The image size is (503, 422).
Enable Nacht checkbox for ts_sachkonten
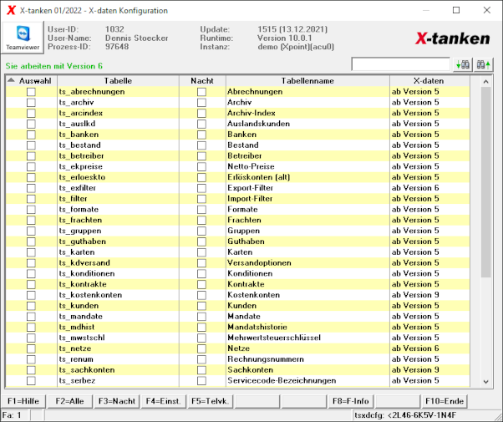201,370
